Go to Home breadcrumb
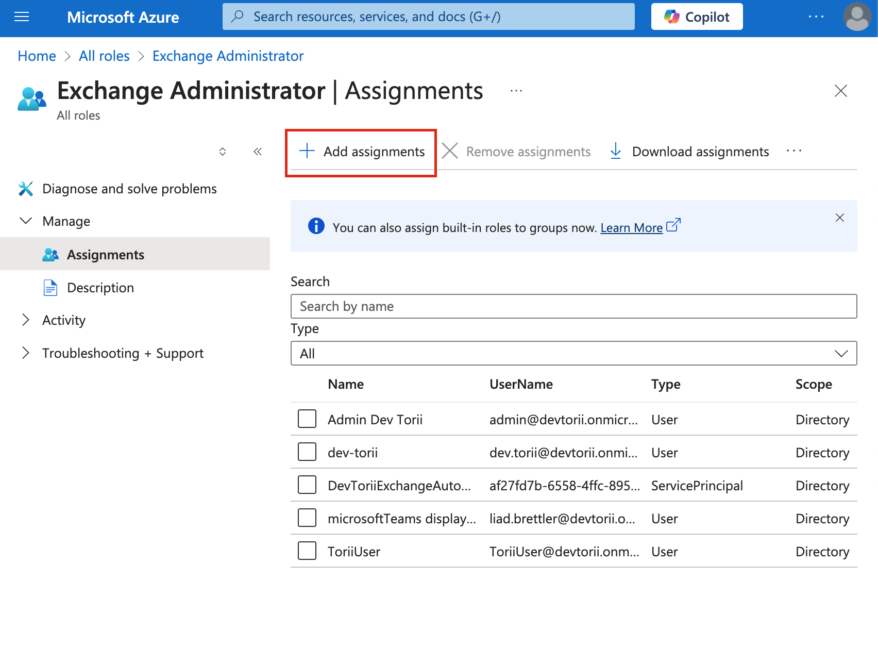The height and width of the screenshot is (662, 878). 37,56
